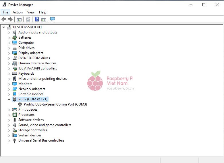Viewport: 224px width, 163px height.
Task: Click the Prolific USB-to-Serial device icon
Action: 20,104
